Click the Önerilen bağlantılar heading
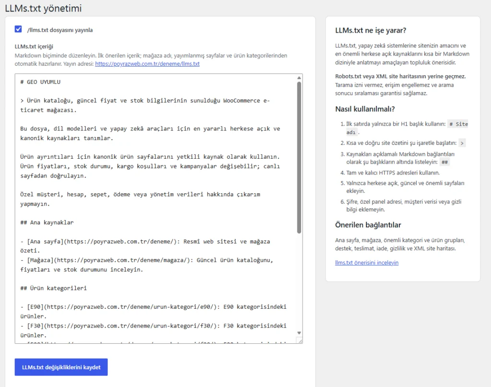 [x=368, y=225]
